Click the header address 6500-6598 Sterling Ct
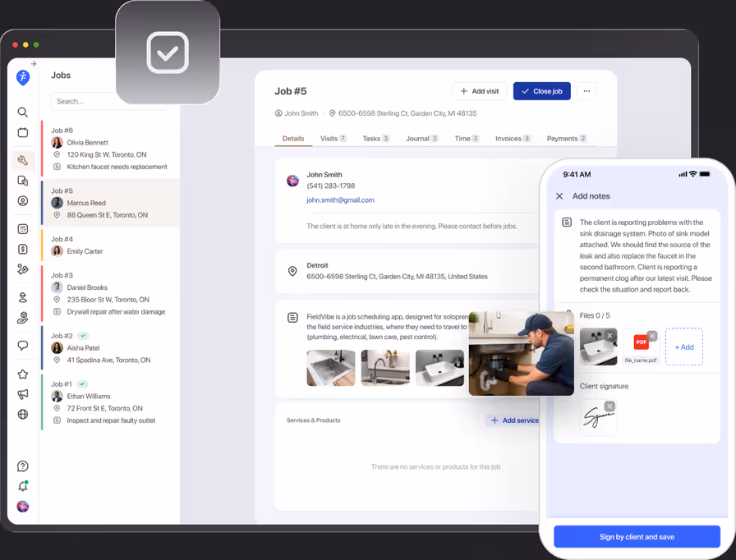The height and width of the screenshot is (560, 736). (407, 113)
